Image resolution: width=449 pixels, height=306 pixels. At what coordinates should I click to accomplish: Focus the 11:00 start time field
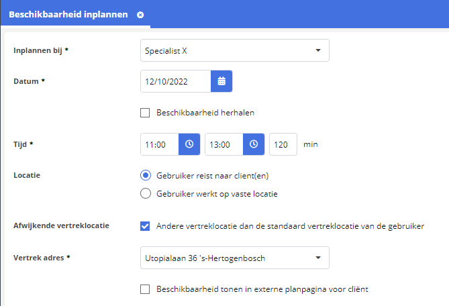tap(159, 144)
